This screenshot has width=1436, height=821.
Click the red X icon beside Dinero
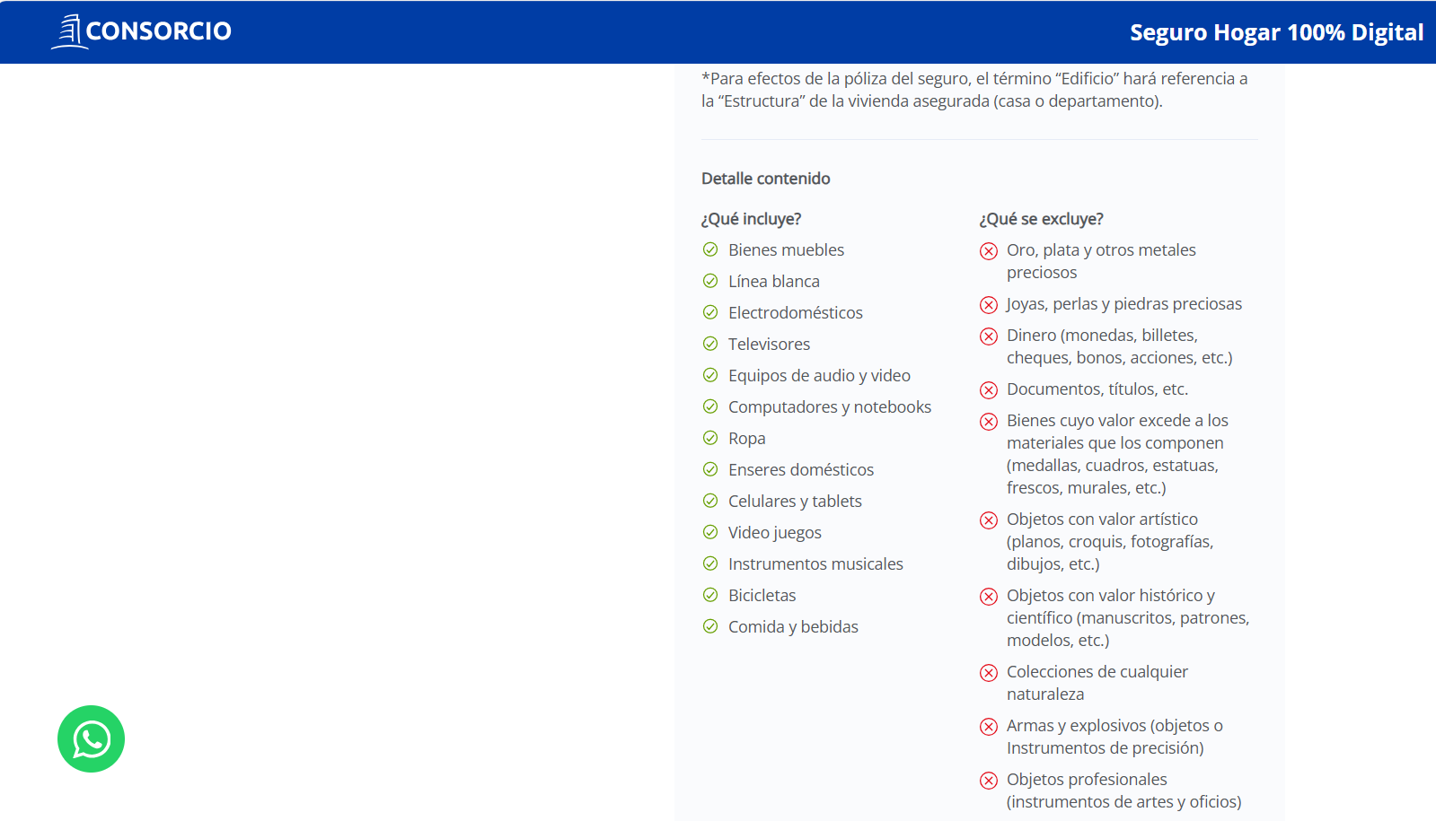click(989, 336)
